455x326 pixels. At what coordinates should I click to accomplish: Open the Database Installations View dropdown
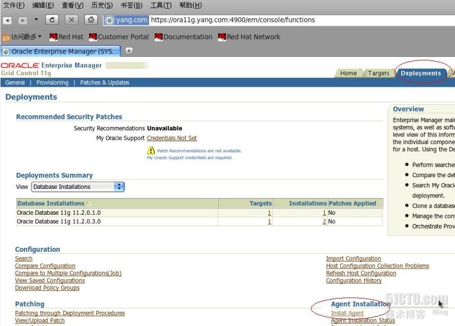(78, 187)
